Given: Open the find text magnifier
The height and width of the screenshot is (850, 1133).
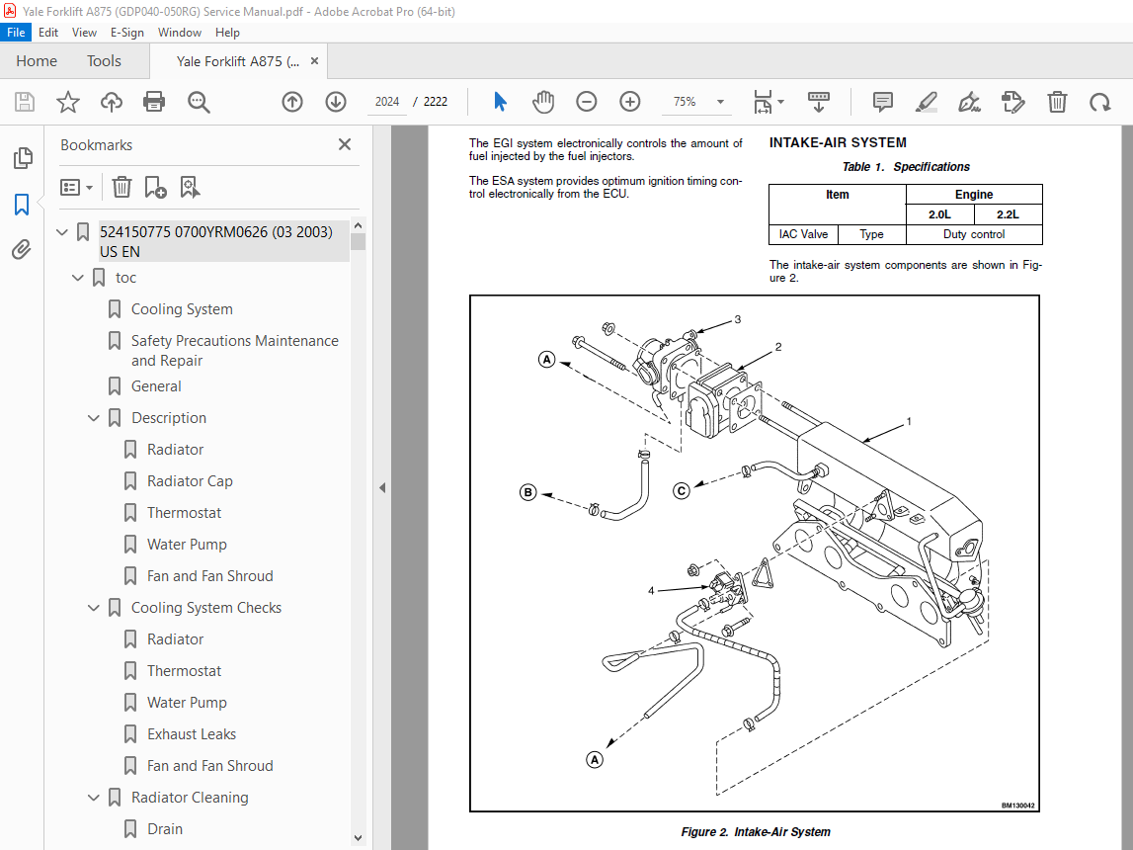Looking at the screenshot, I should coord(198,102).
